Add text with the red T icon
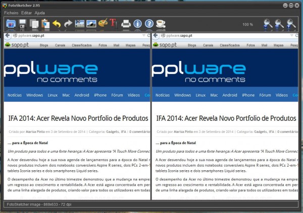 [x=114, y=23]
